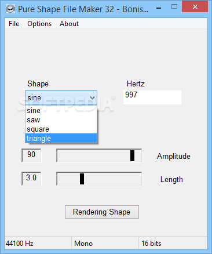Click the 16 bits status bar panel
This screenshot has width=212, height=254.
pyautogui.click(x=173, y=244)
